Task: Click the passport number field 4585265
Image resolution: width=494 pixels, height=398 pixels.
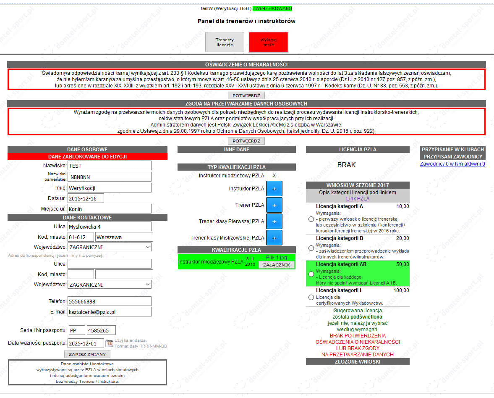Action: (101, 330)
